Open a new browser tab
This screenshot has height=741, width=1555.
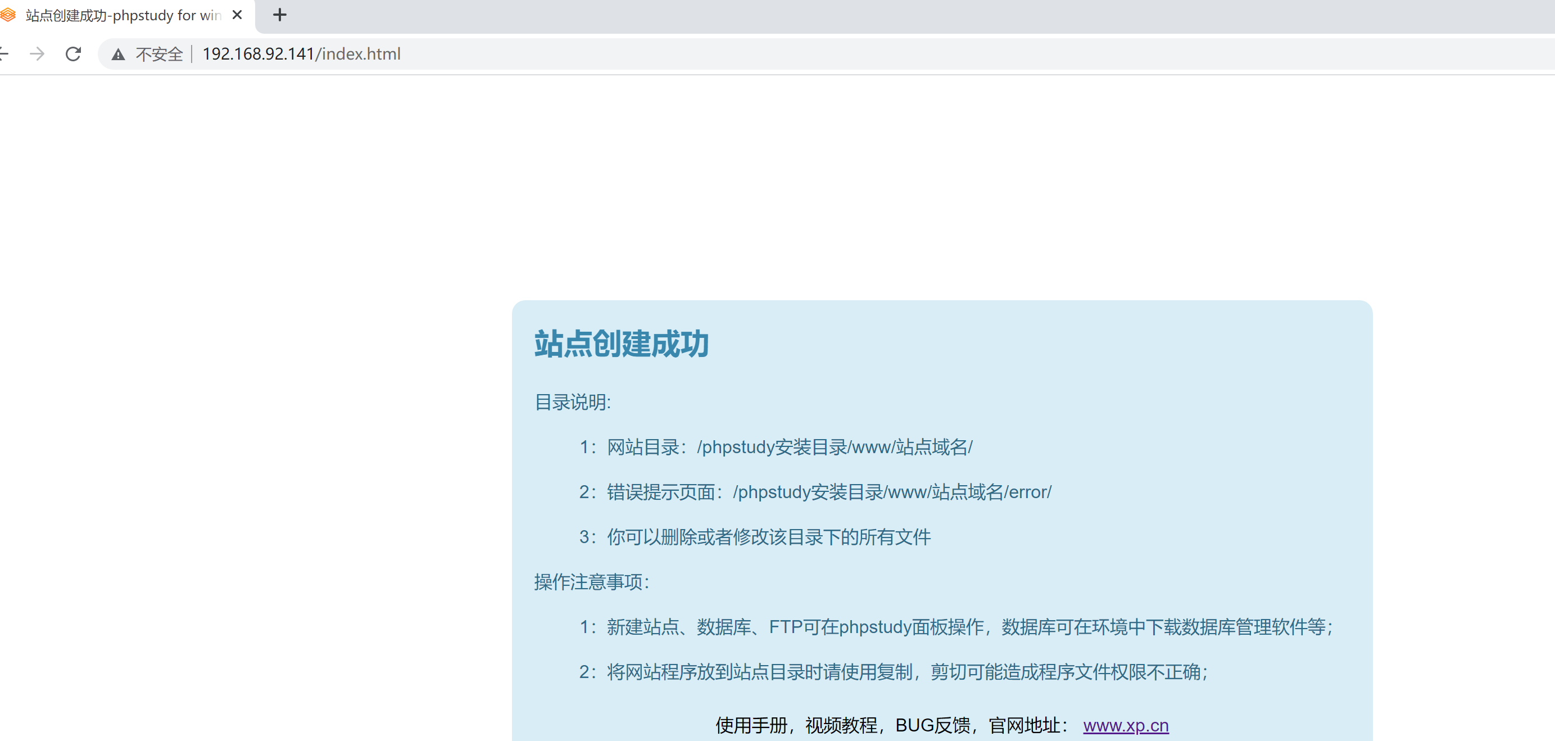[279, 15]
